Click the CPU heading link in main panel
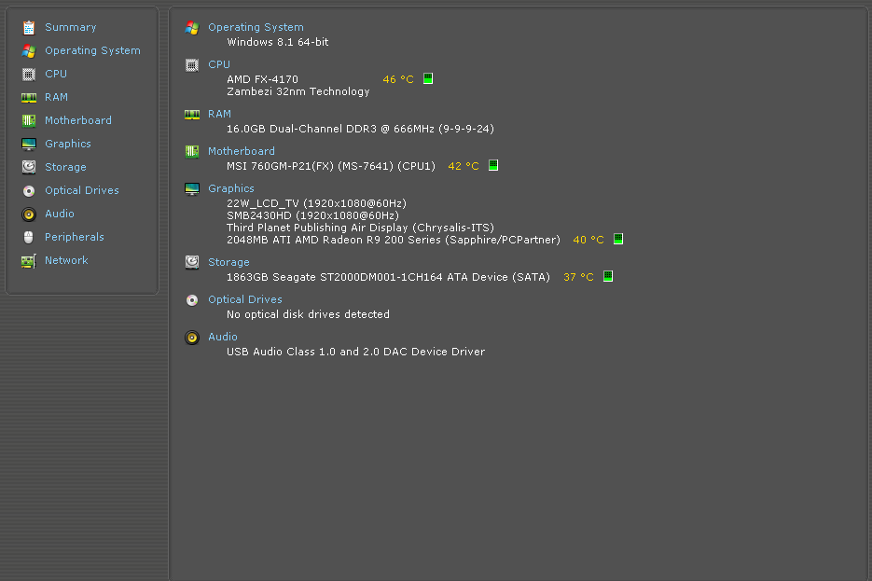Image resolution: width=872 pixels, height=581 pixels. coord(219,64)
